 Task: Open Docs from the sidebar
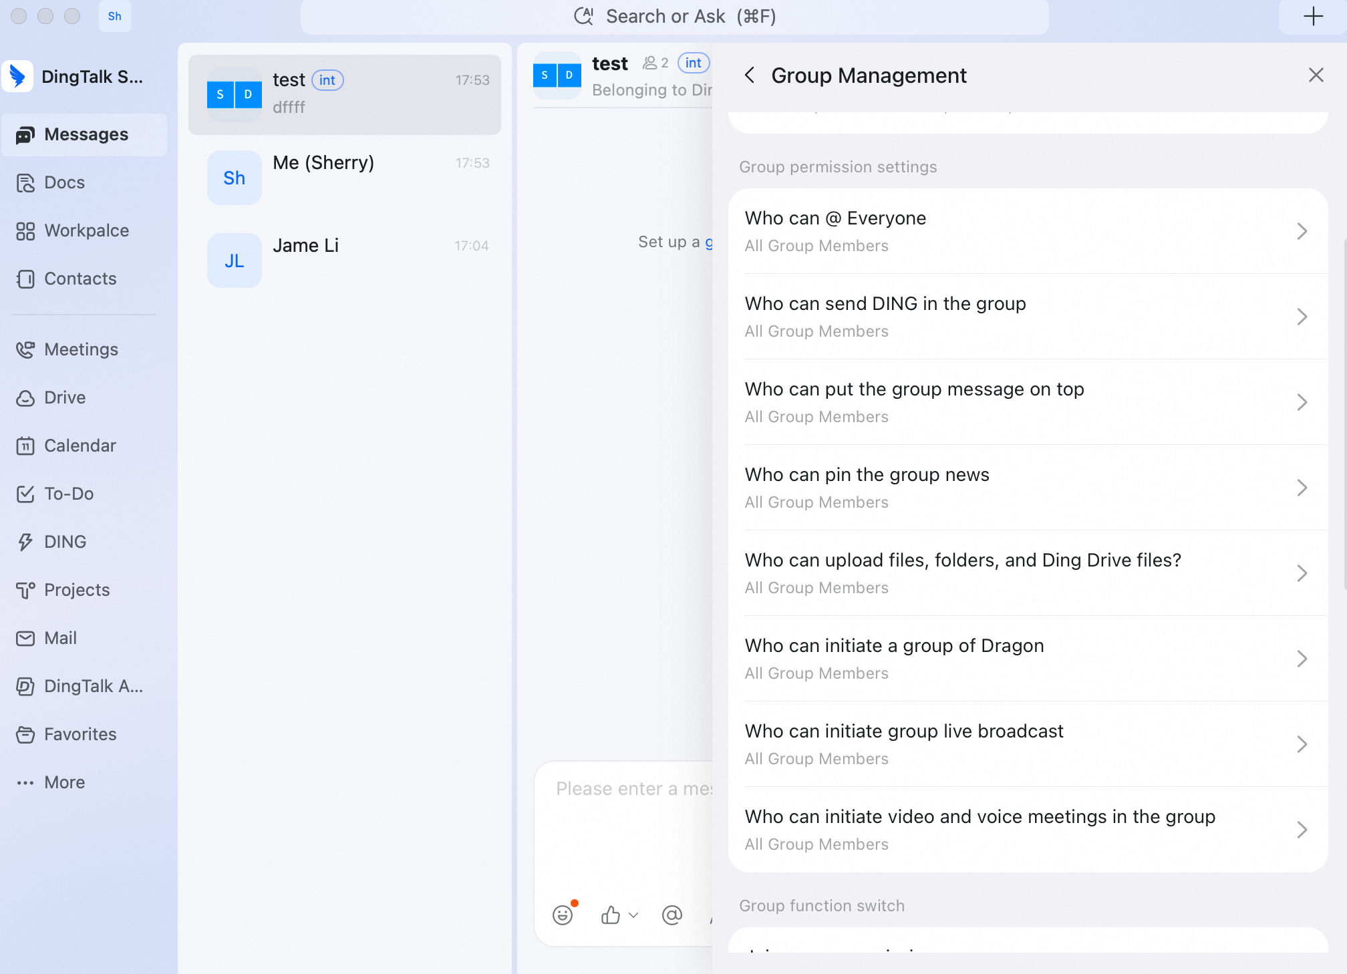pyautogui.click(x=84, y=182)
